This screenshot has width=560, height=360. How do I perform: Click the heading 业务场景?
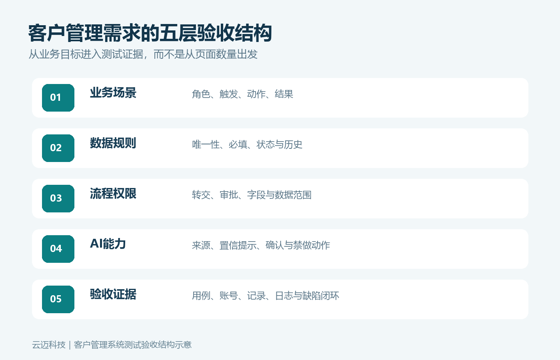pos(113,93)
